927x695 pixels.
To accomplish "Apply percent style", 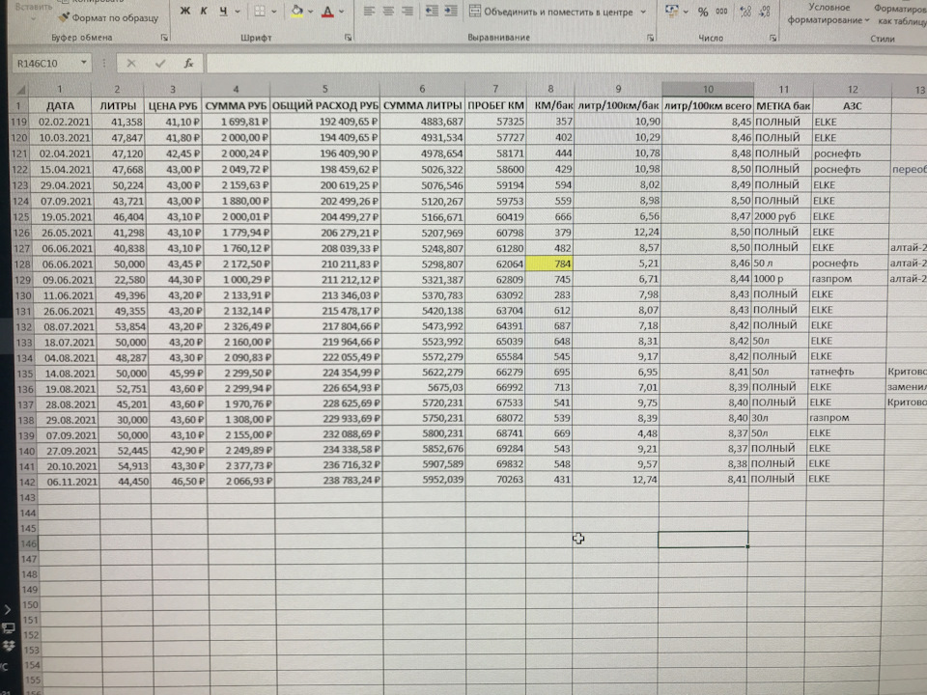I will click(703, 12).
